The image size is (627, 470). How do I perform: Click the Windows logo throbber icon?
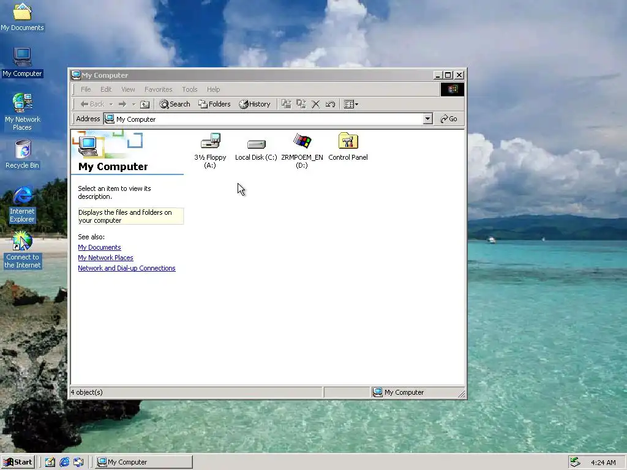point(452,89)
